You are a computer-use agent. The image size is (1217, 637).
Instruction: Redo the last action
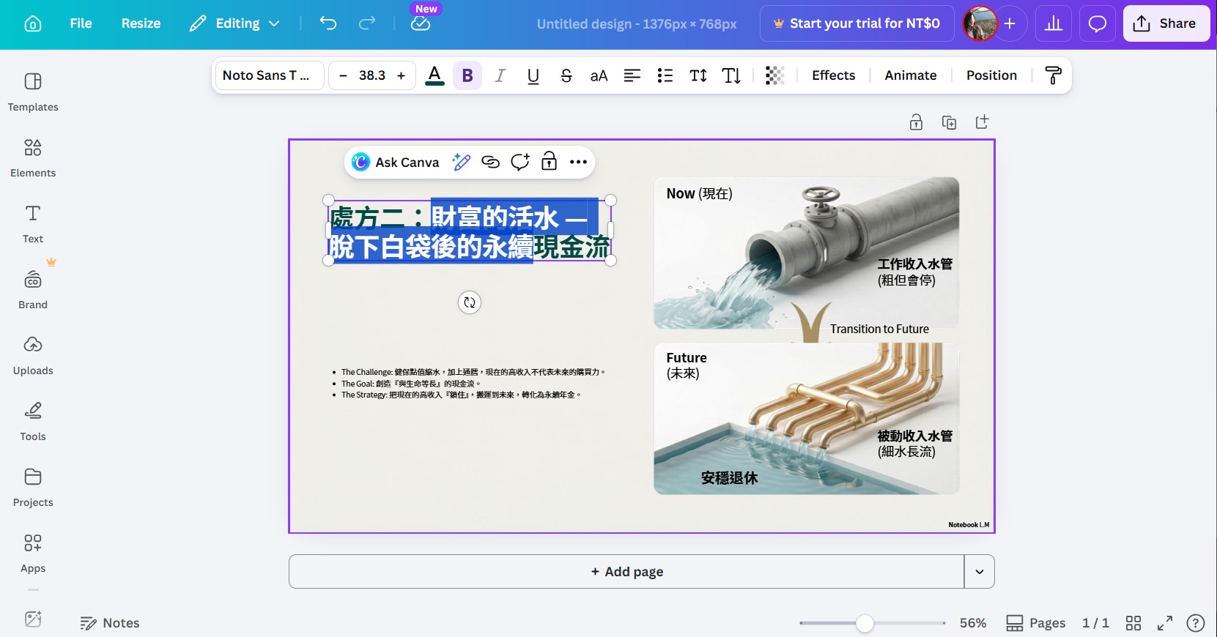pyautogui.click(x=367, y=23)
